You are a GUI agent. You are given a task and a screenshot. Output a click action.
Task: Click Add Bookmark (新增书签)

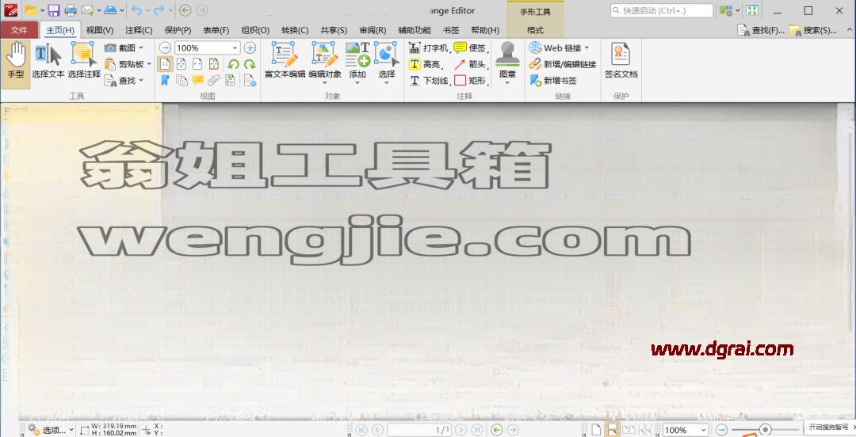pyautogui.click(x=553, y=81)
